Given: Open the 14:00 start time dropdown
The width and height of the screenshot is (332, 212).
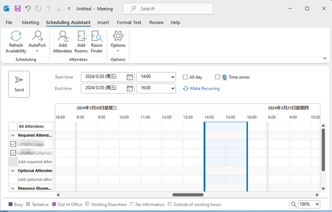Looking at the screenshot, I should pos(172,77).
